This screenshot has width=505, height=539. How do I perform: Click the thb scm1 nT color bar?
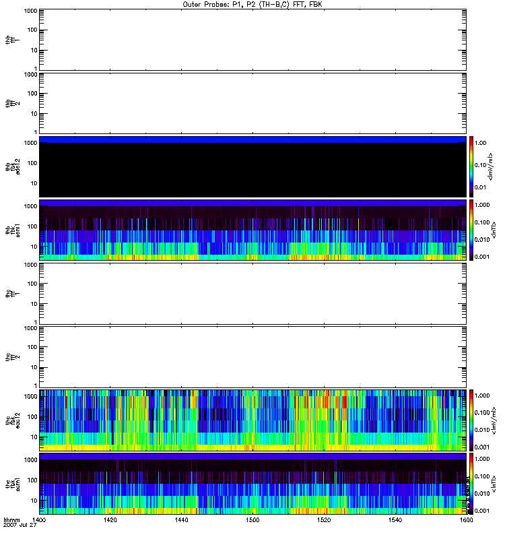pos(471,230)
